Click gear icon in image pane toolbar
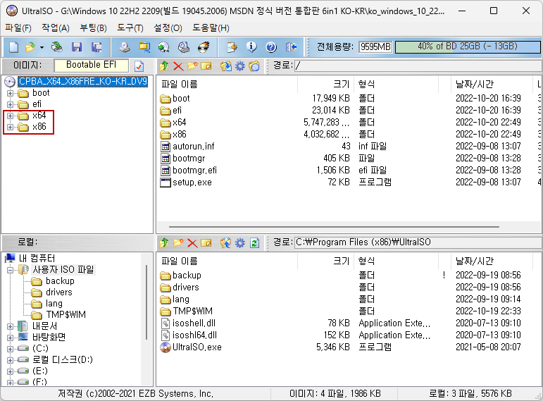The image size is (543, 401). coord(240,66)
